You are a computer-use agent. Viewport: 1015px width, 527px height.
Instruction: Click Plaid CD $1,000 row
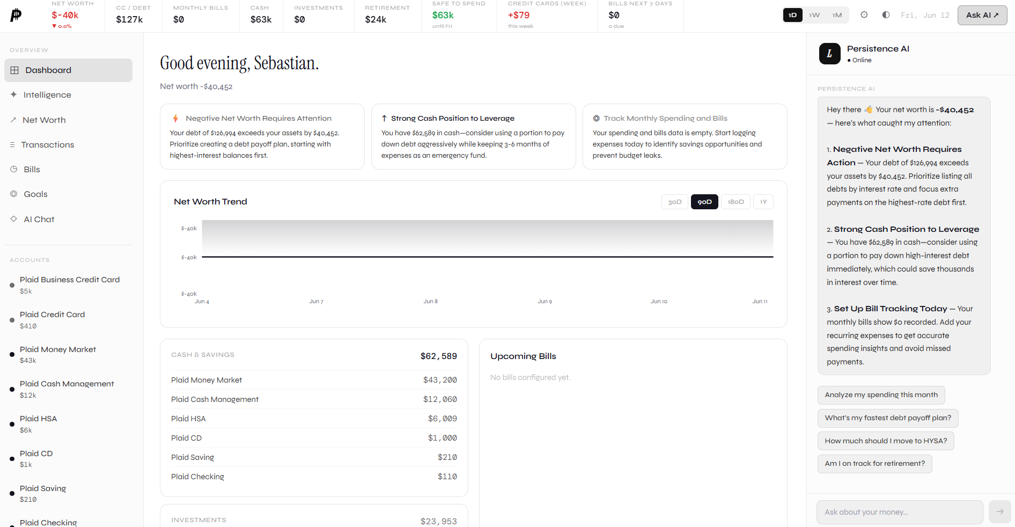314,438
